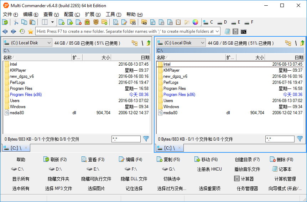
Task: Switch to drive C in toolbar
Action: (208, 22)
